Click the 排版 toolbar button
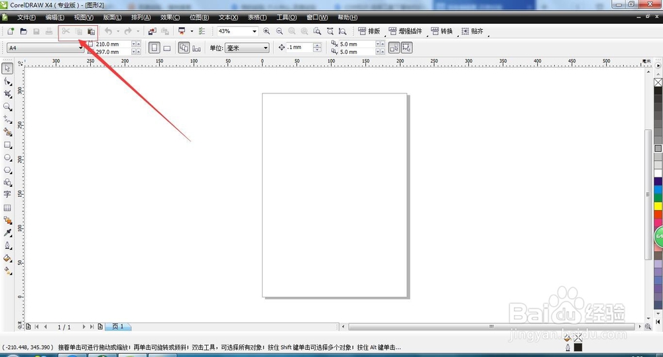The image size is (663, 357). (x=369, y=31)
